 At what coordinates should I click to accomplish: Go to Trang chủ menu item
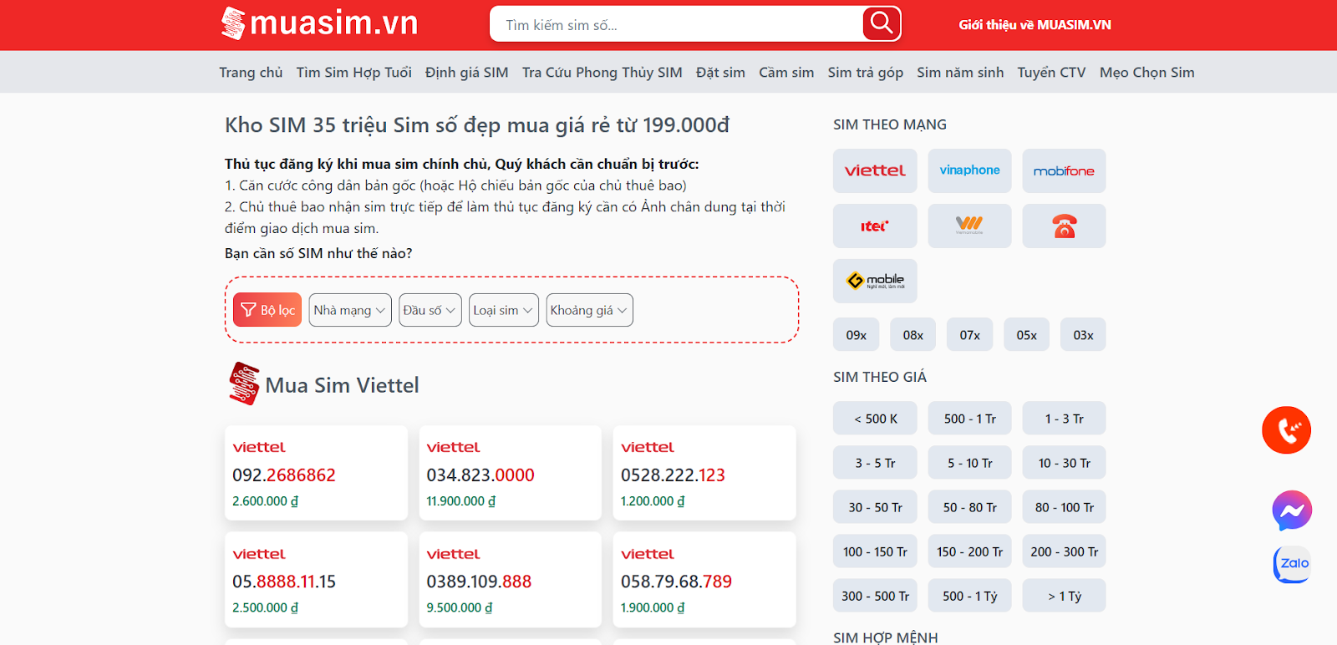coord(251,73)
